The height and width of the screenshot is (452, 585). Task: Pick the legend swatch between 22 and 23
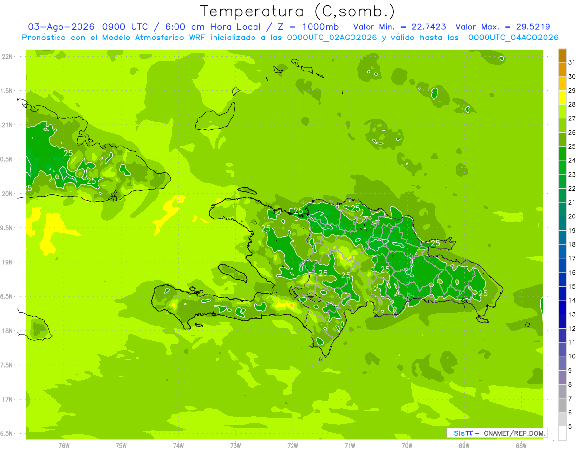click(562, 181)
